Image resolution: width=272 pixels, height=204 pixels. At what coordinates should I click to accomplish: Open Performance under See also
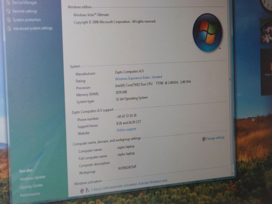[x=30, y=194]
